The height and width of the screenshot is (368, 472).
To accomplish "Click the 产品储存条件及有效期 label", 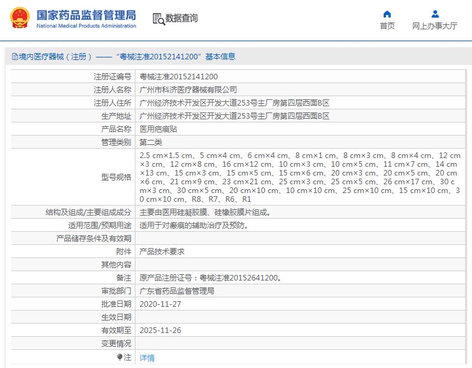I will point(94,239).
